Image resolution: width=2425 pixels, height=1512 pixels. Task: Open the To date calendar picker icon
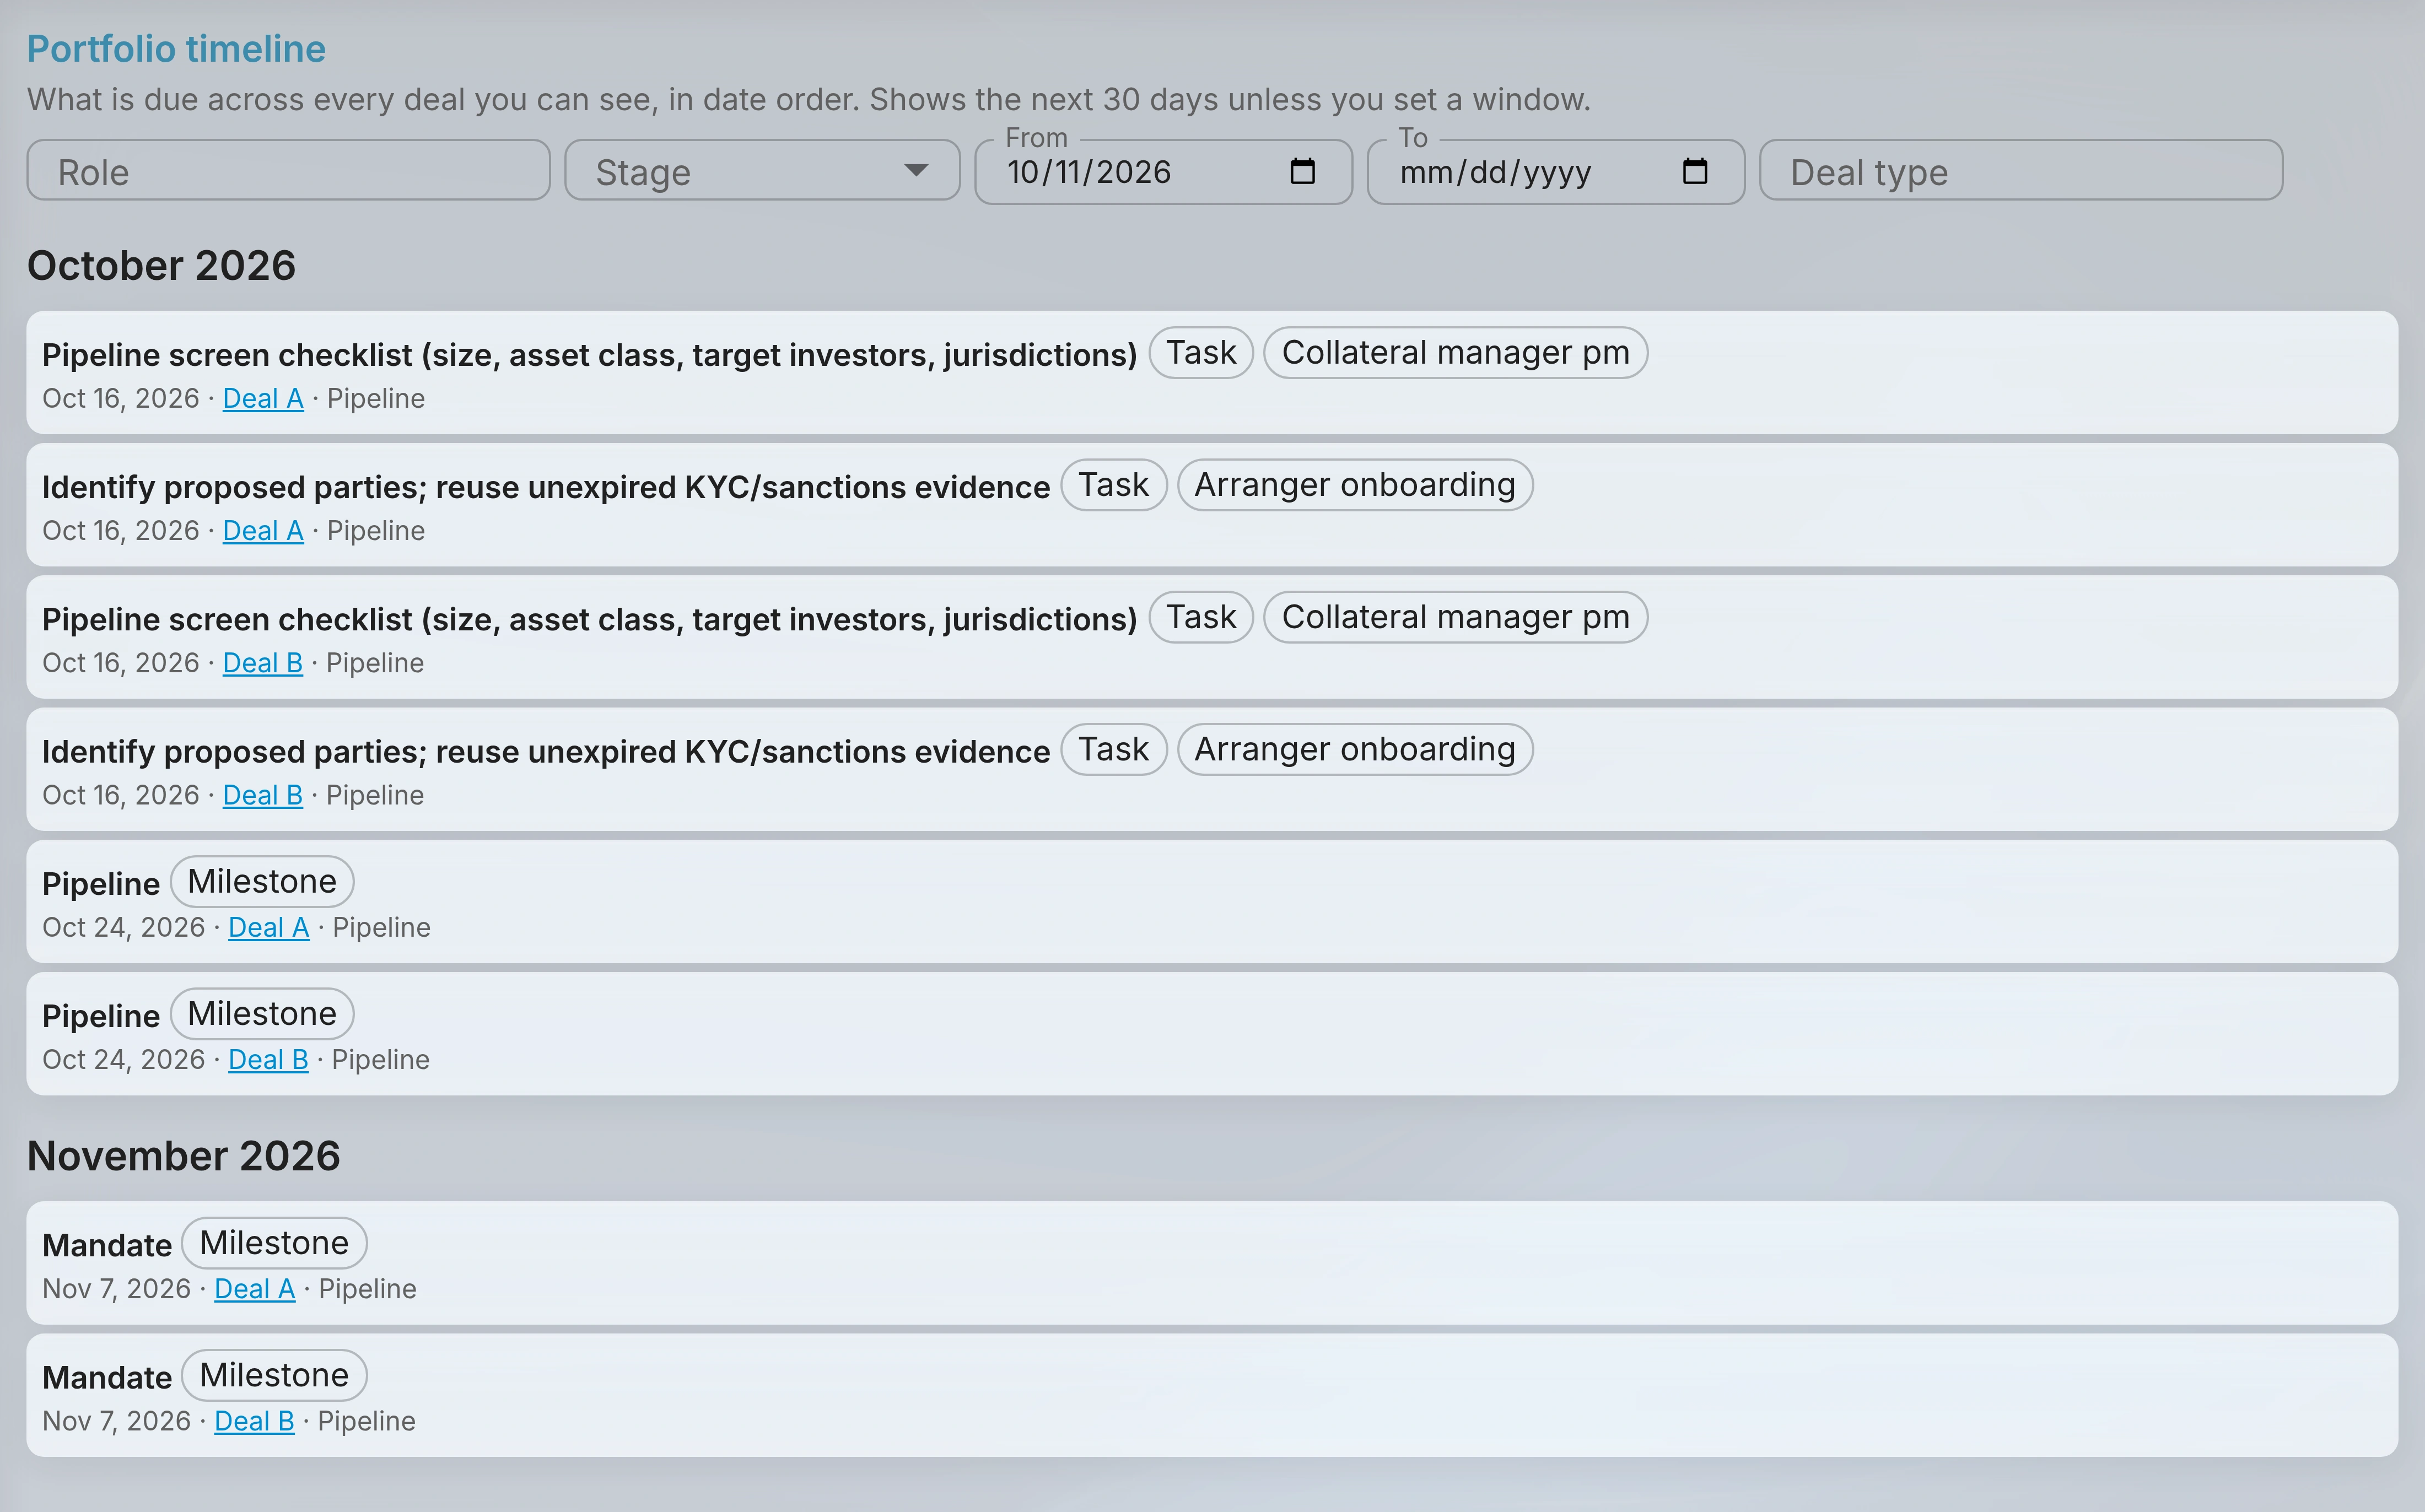coord(1695,171)
